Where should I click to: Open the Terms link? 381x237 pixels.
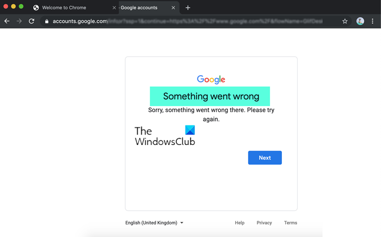291,223
